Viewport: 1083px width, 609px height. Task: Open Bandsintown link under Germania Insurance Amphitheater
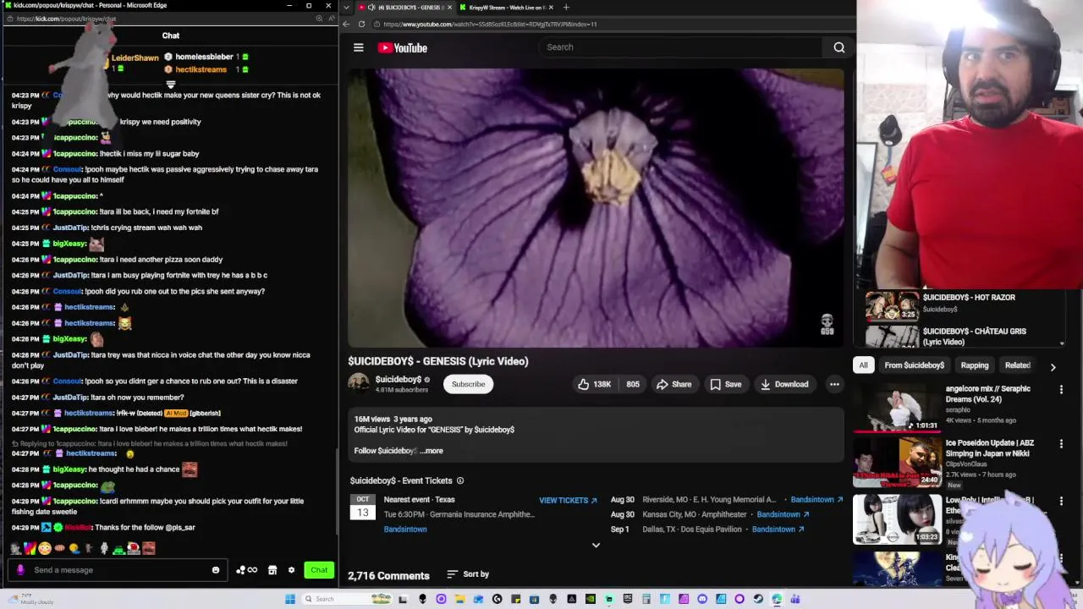click(405, 529)
